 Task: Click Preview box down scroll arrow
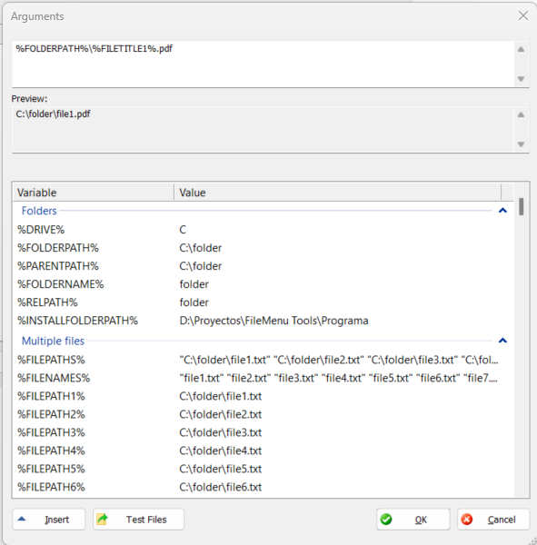click(521, 144)
